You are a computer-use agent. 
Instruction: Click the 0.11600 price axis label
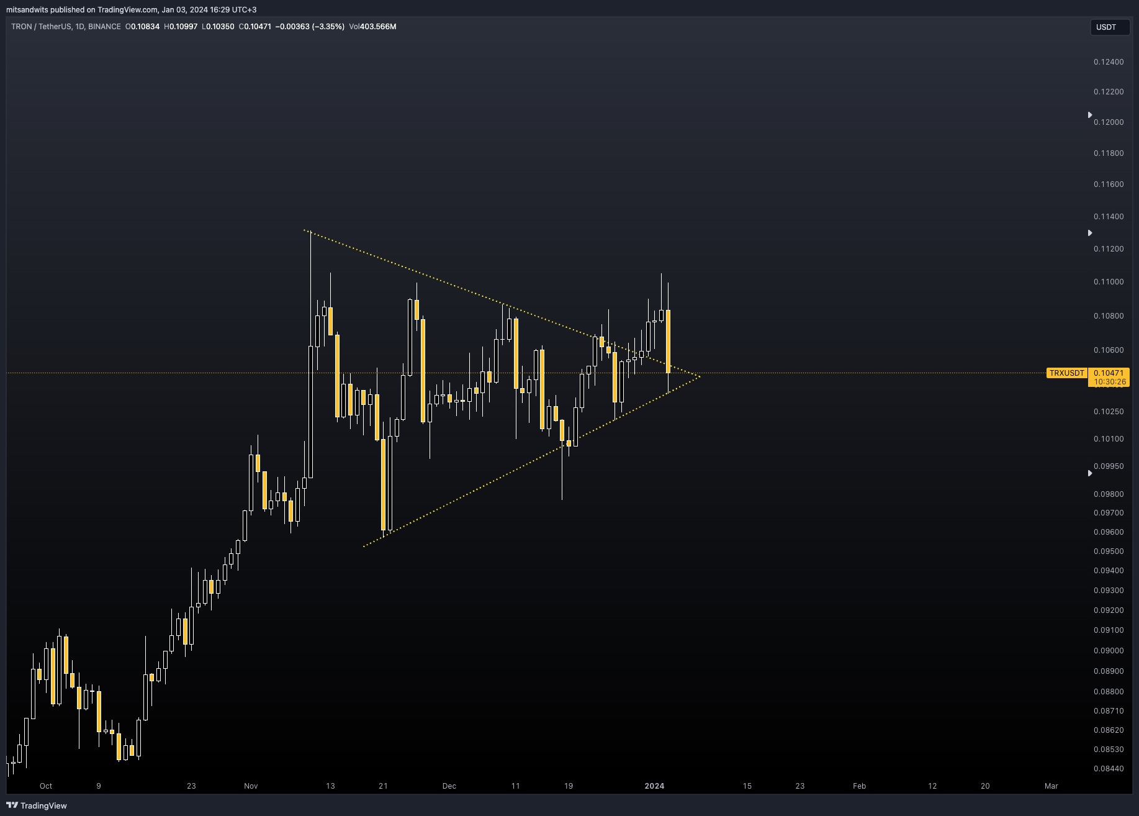[x=1109, y=184]
